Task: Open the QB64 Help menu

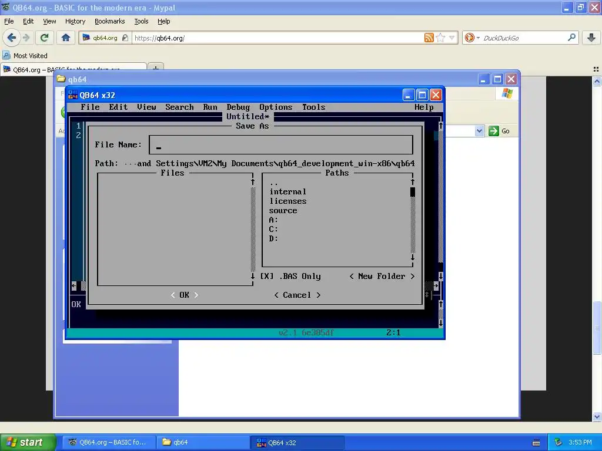Action: tap(424, 107)
